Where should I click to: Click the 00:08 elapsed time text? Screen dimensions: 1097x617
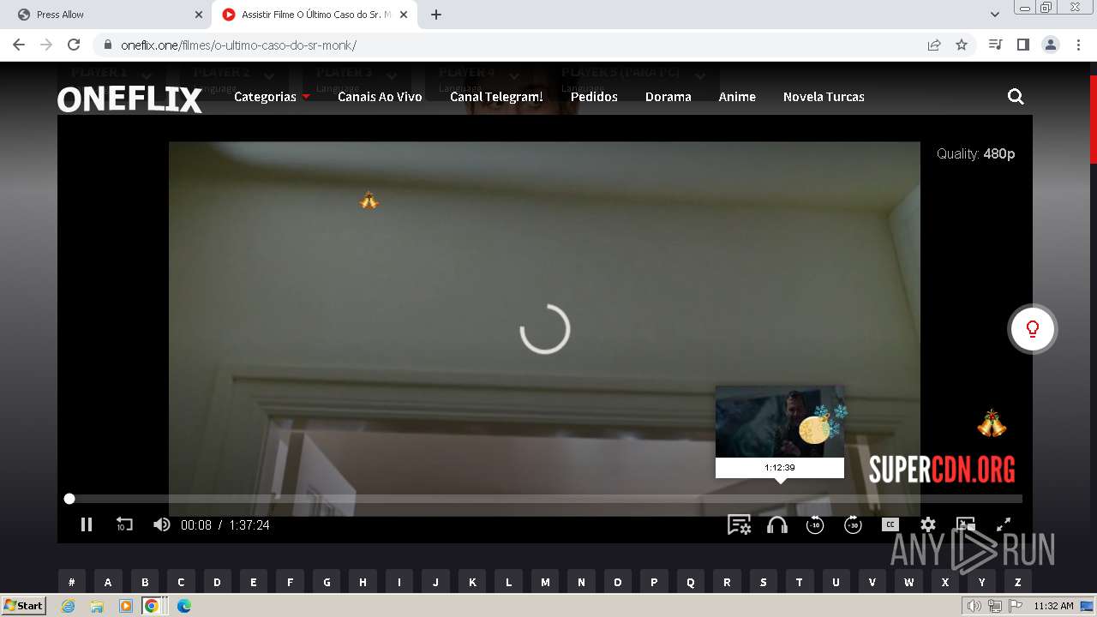[x=195, y=524]
